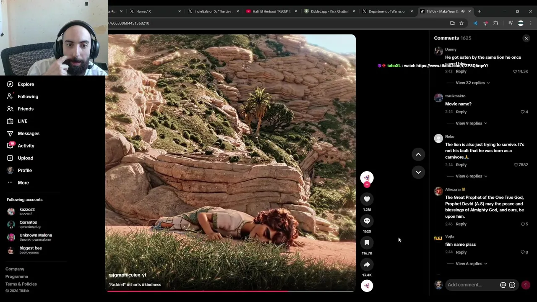Switch to Department of War tab
The width and height of the screenshot is (537, 302).
click(388, 11)
